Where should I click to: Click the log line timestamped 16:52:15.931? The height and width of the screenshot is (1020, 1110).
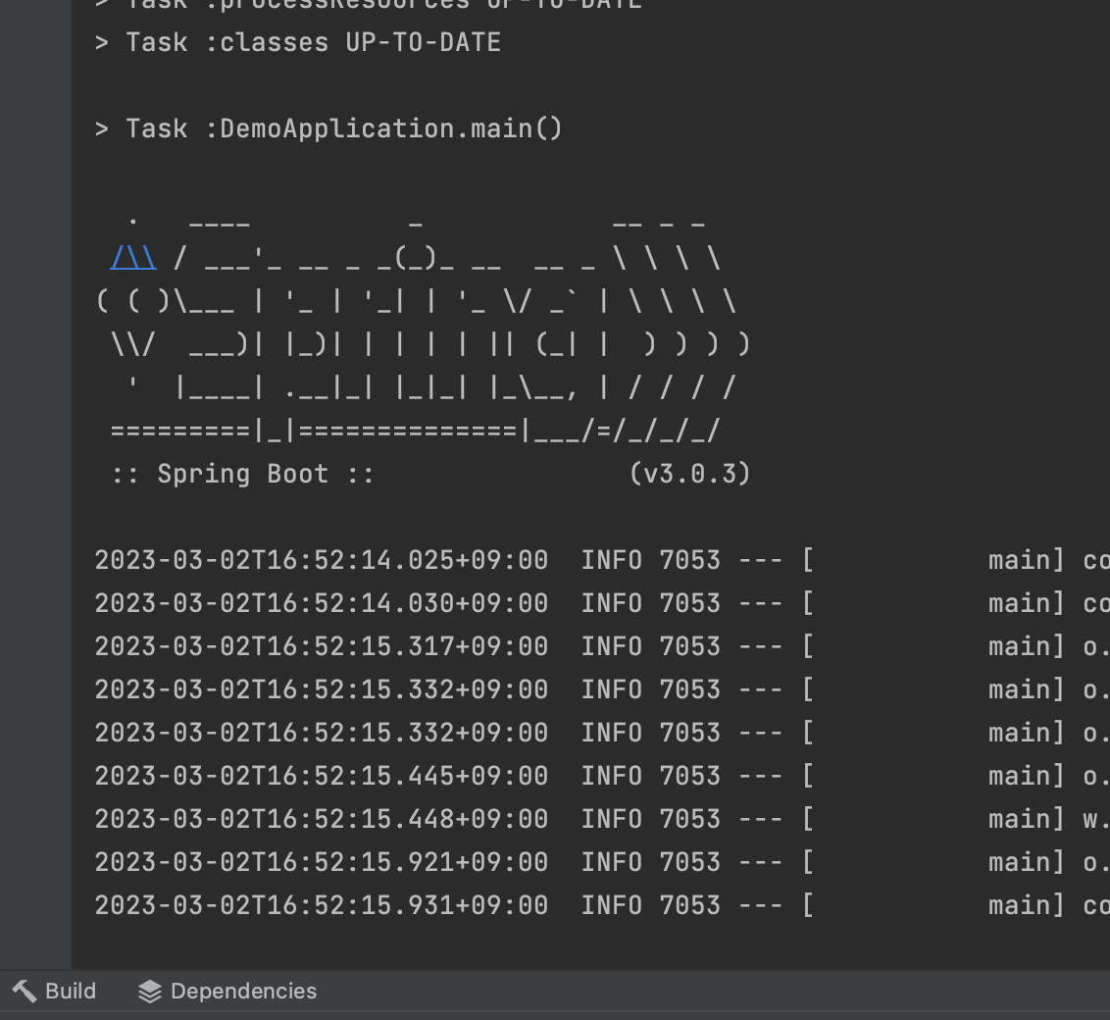[602, 906]
